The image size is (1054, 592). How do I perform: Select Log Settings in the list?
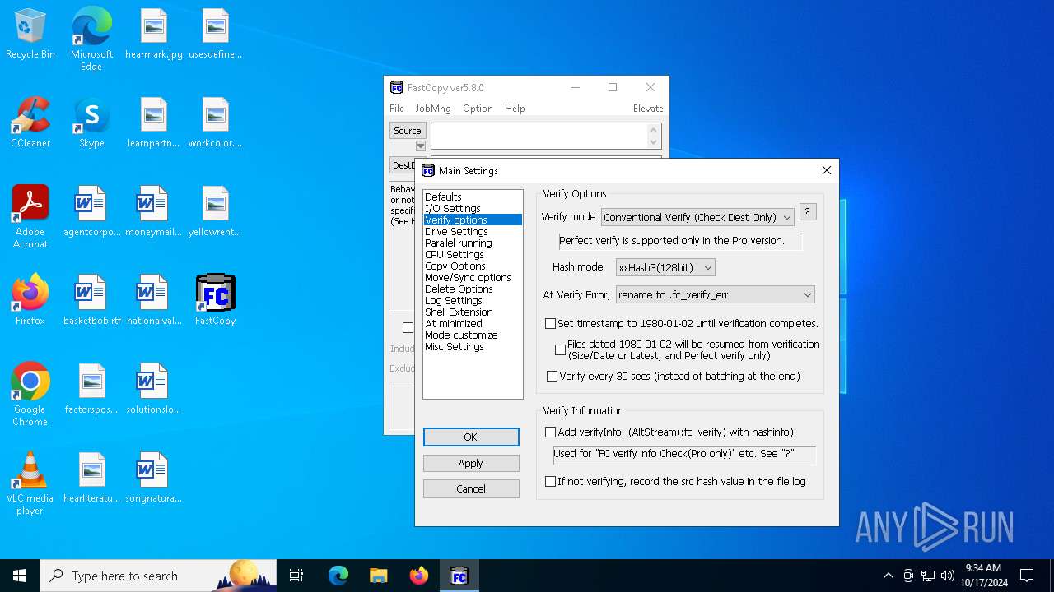click(x=473, y=301)
